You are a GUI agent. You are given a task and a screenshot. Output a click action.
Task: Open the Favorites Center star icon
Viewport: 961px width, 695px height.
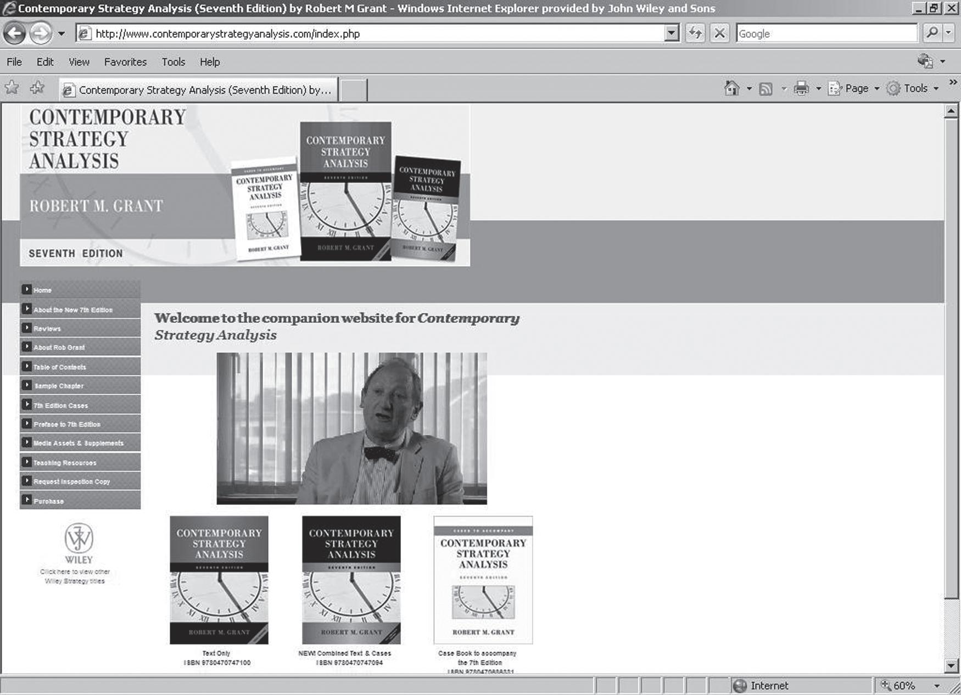(12, 88)
